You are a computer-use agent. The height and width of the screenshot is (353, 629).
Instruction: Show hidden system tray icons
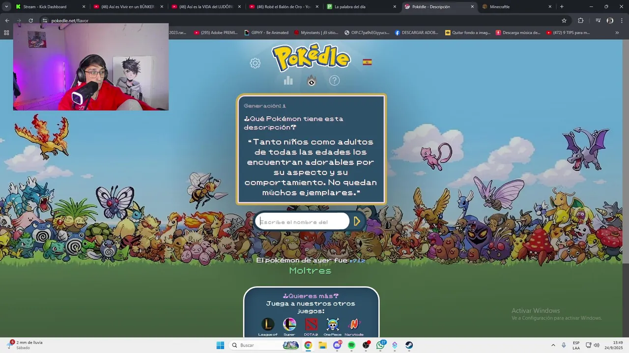[553, 345]
